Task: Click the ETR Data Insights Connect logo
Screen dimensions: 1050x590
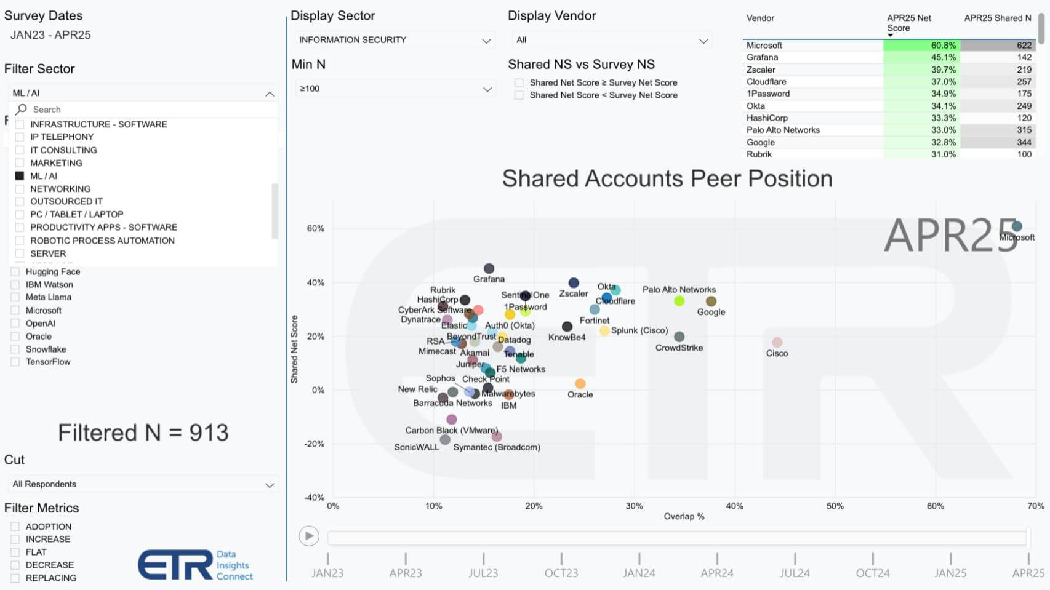Action: coord(196,564)
